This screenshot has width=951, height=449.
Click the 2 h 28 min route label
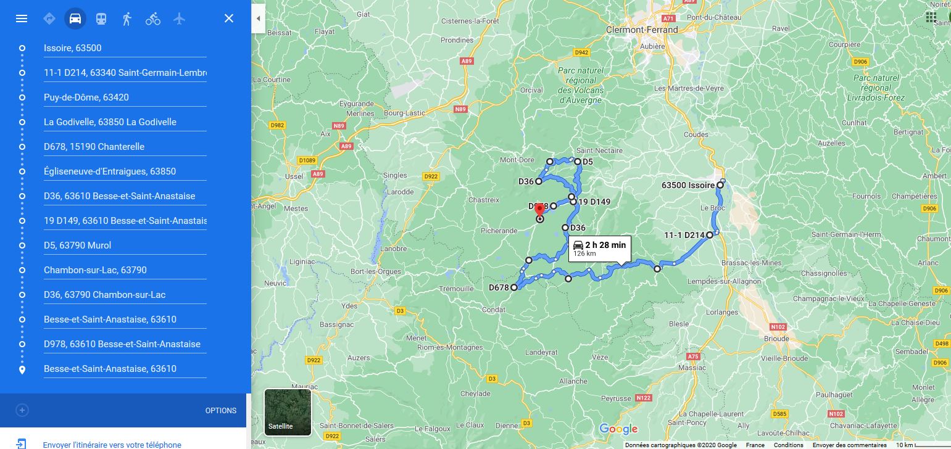pyautogui.click(x=600, y=248)
